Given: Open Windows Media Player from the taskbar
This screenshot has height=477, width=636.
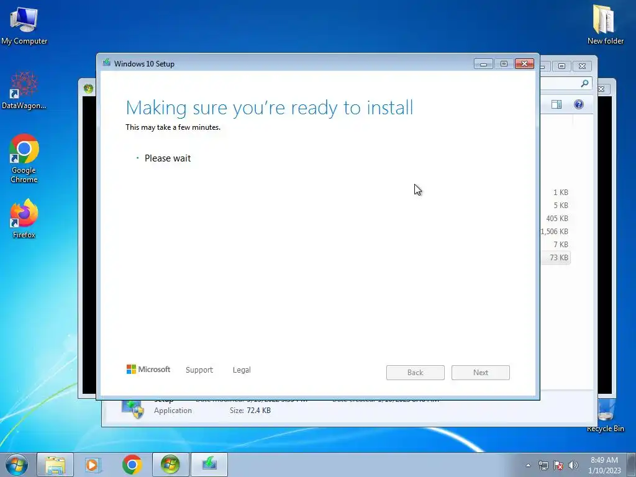Looking at the screenshot, I should click(93, 465).
